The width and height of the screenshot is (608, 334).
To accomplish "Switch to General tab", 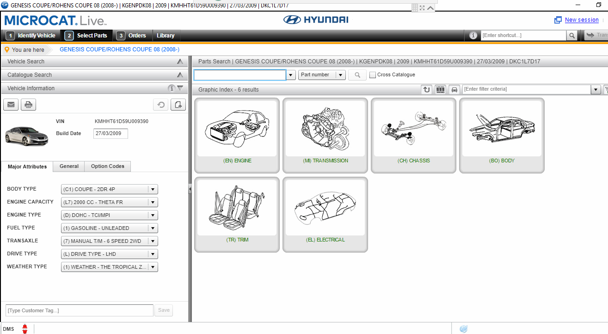I will pyautogui.click(x=69, y=167).
